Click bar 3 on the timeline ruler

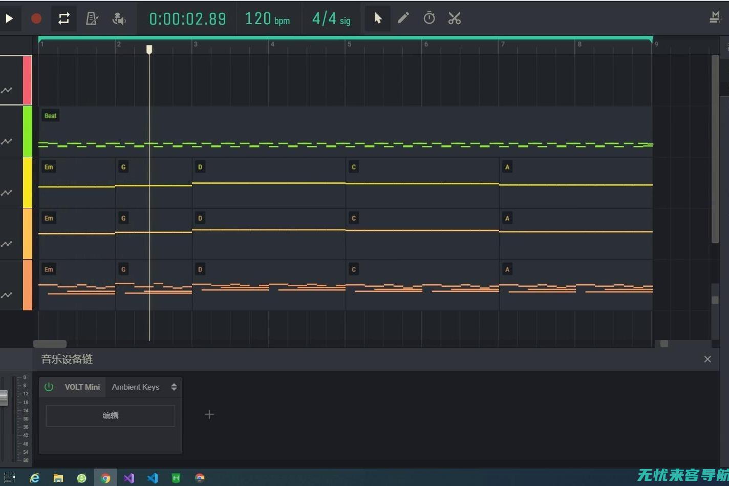click(x=196, y=45)
